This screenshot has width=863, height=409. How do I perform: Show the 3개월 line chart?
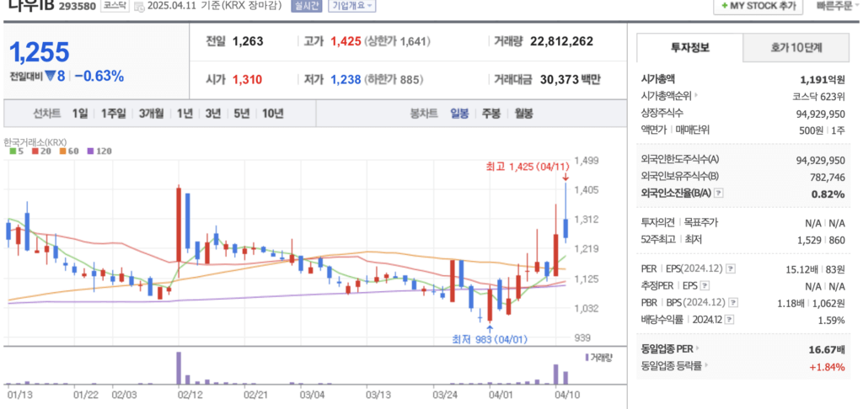click(152, 114)
